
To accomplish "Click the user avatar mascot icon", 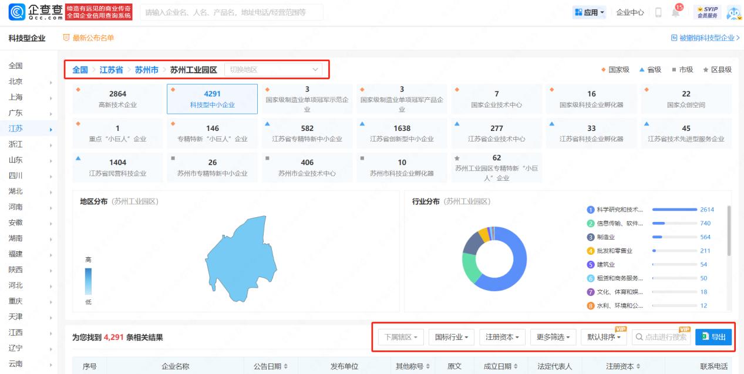I will [x=733, y=12].
